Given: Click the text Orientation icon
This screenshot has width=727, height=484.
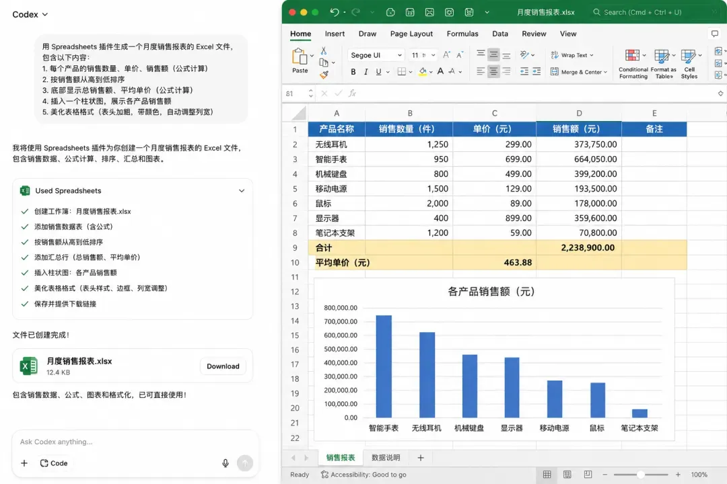Looking at the screenshot, I should [524, 54].
